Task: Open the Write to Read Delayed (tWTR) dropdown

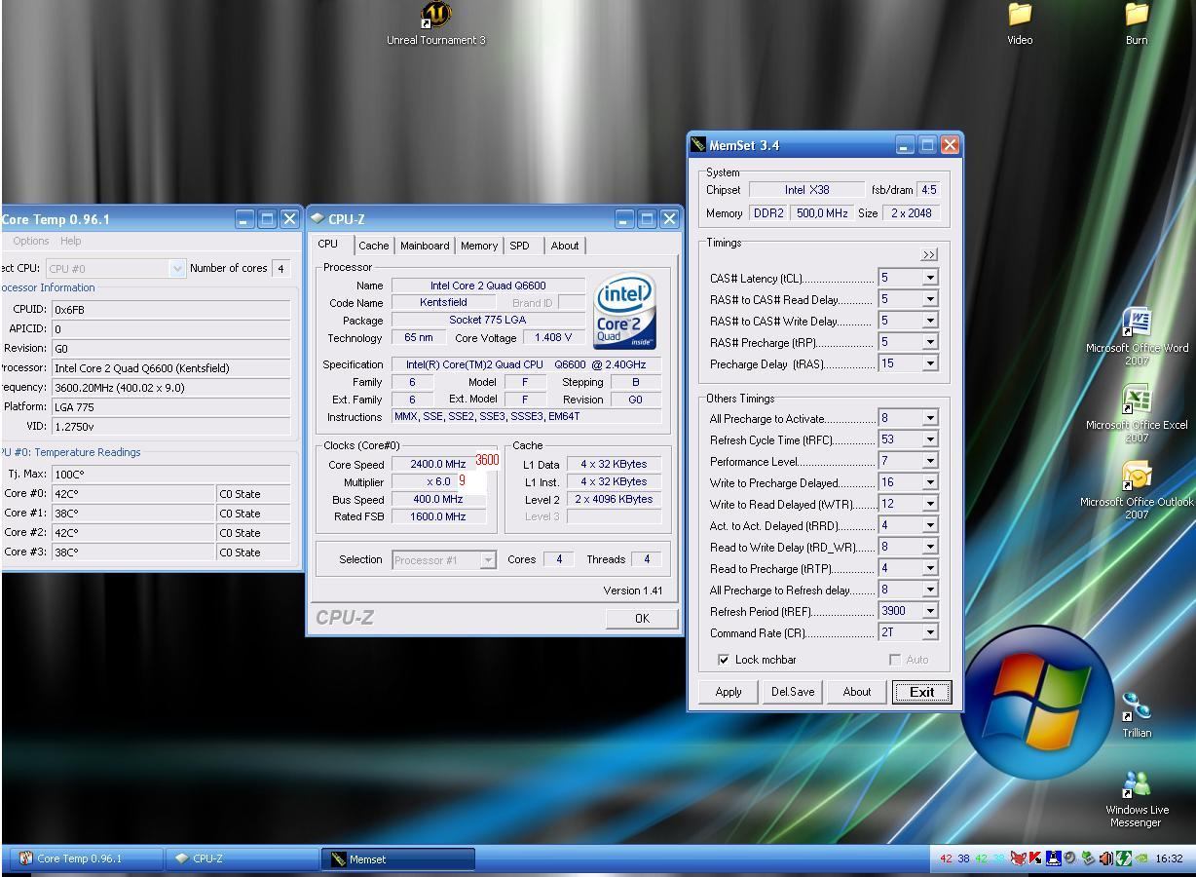Action: click(929, 504)
